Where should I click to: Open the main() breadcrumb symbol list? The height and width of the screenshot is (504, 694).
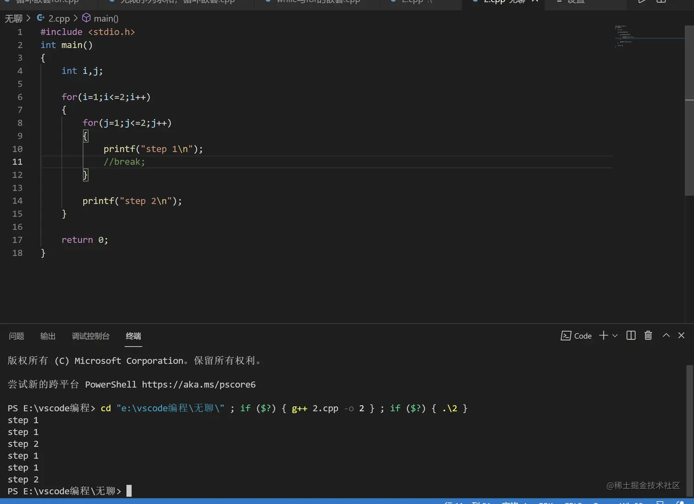tap(106, 18)
